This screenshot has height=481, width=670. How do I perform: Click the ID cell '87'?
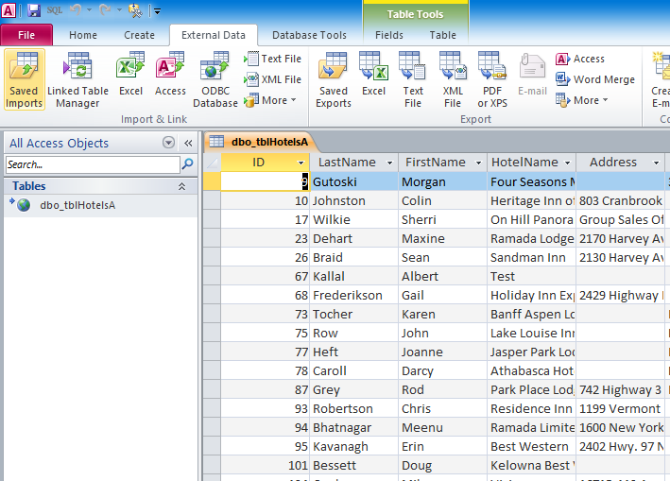(x=265, y=389)
